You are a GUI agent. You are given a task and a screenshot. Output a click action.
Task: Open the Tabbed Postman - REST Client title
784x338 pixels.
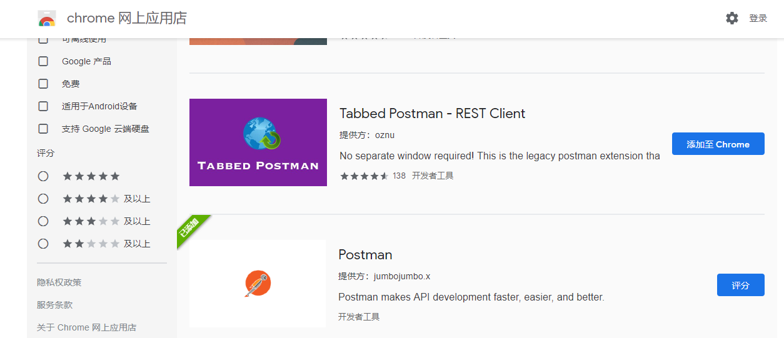(x=432, y=114)
